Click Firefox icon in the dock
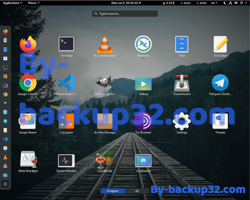 (5, 31)
